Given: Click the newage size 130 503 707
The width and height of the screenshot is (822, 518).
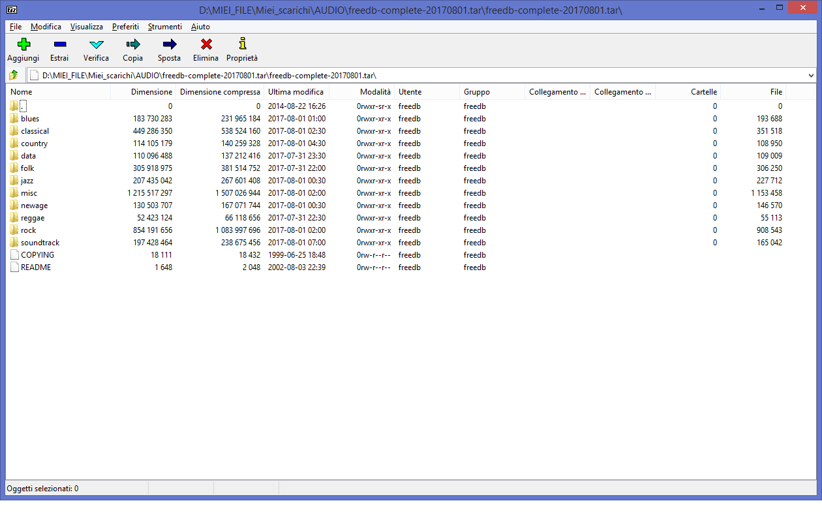Looking at the screenshot, I should click(153, 206).
